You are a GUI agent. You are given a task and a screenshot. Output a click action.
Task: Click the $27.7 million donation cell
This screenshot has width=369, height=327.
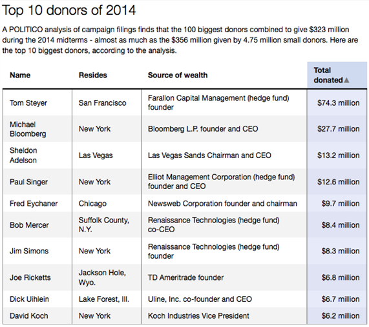337,129
